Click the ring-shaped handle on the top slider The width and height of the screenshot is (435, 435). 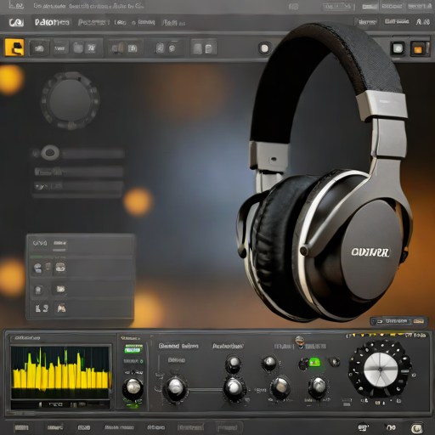50,153
